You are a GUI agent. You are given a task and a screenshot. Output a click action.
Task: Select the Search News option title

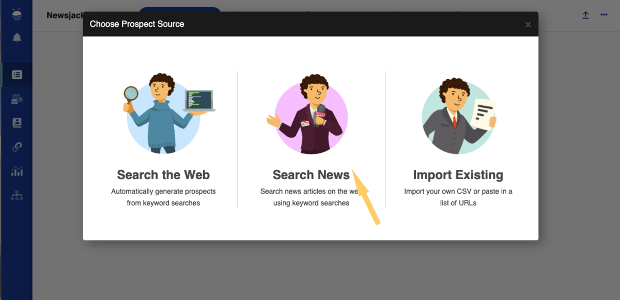click(311, 175)
